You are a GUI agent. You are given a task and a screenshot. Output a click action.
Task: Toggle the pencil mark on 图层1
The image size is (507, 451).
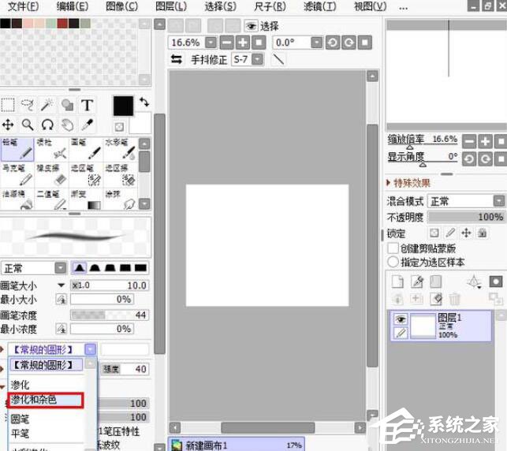(401, 333)
